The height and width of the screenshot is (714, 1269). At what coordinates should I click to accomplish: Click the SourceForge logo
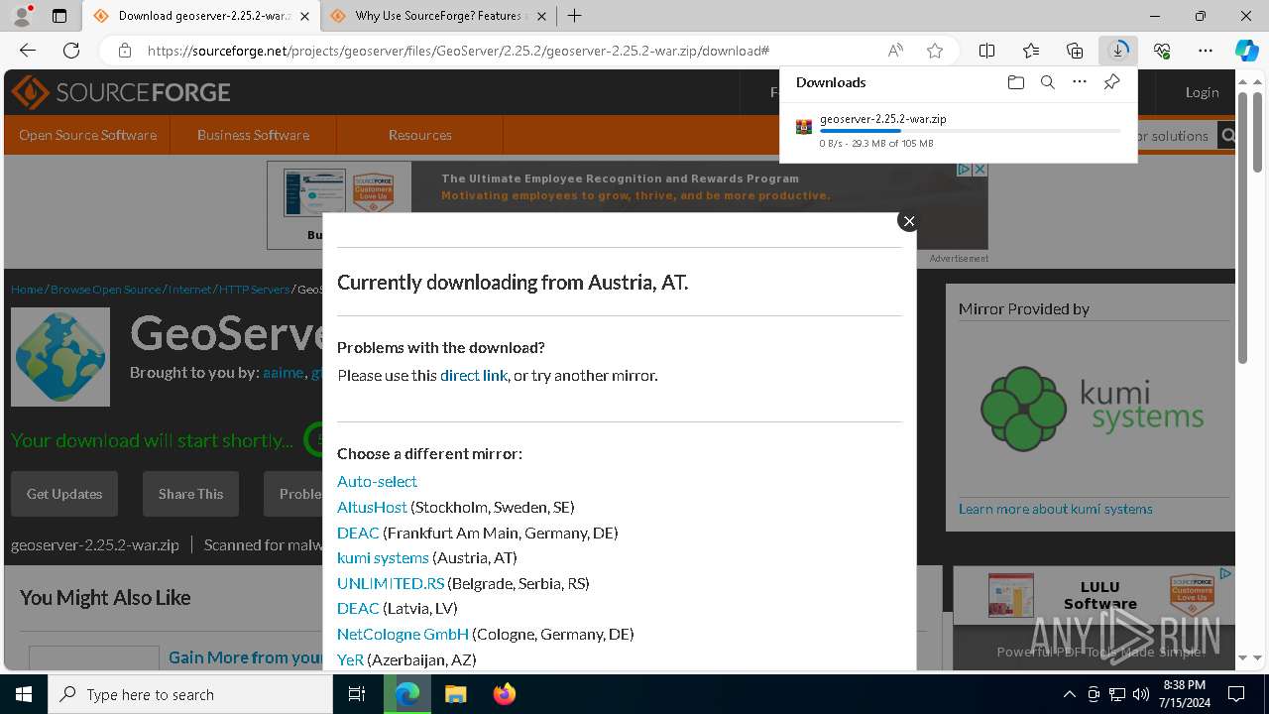pos(121,92)
